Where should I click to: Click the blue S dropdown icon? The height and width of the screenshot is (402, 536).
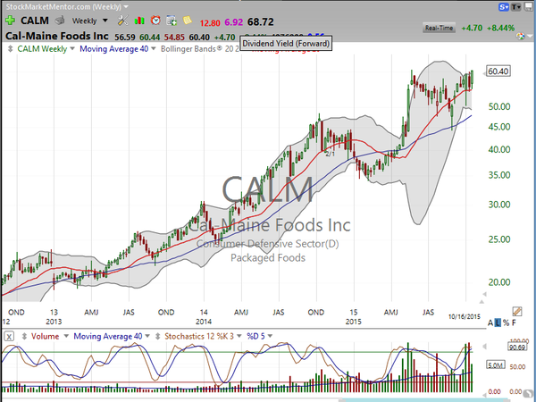tap(504, 7)
